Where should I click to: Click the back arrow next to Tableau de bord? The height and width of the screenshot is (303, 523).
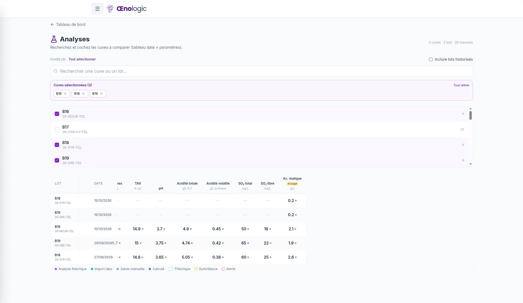[x=52, y=24]
